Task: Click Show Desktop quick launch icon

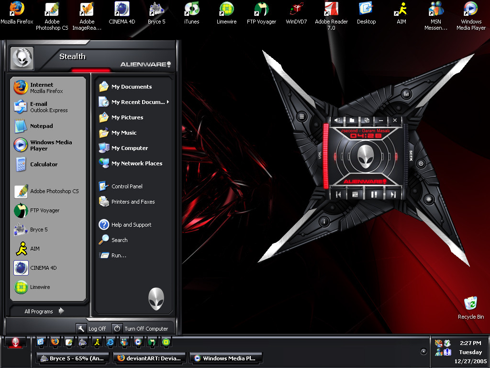Action: [x=41, y=342]
